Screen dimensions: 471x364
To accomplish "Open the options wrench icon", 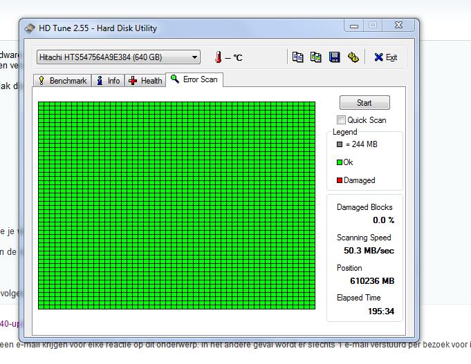I will coord(353,57).
